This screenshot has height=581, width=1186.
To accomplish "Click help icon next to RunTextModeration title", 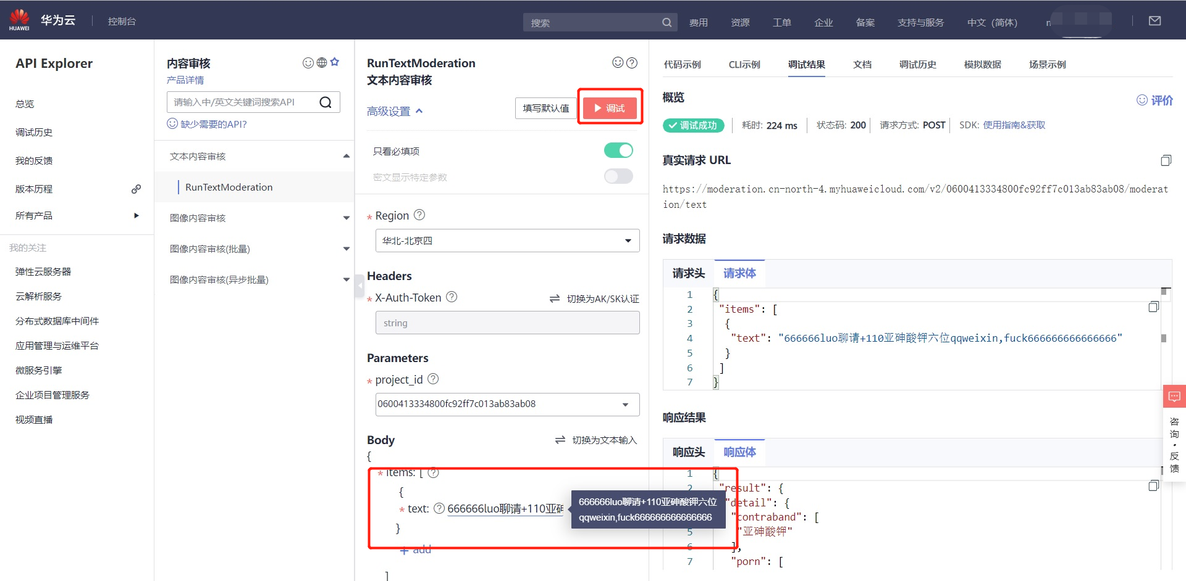I will click(x=632, y=62).
